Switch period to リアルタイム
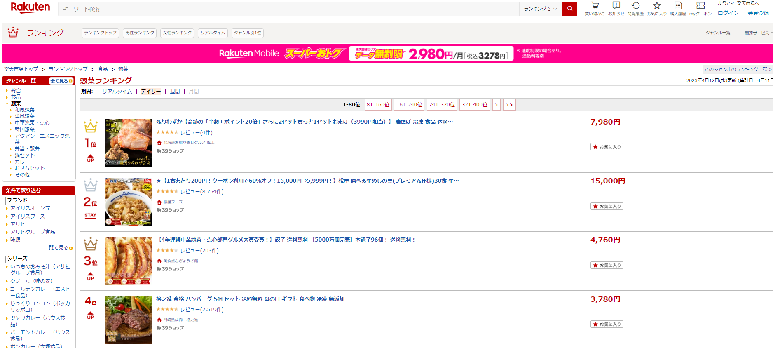 tap(117, 92)
